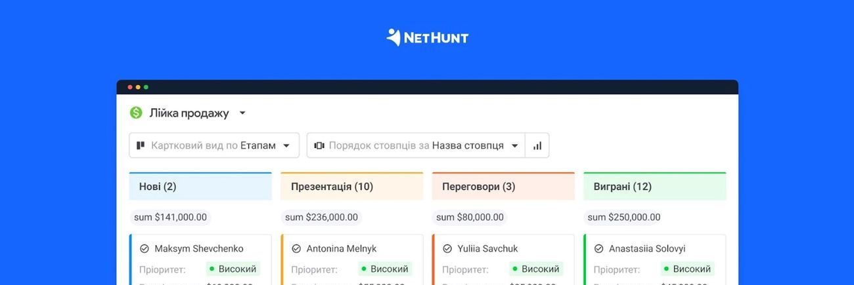Select the Нові (2) column header

click(x=200, y=186)
